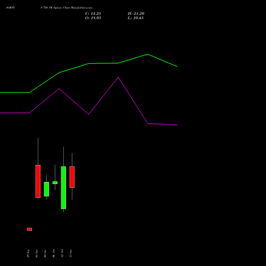Click the open value O: 18.05
This screenshot has height=266, width=266.
pyautogui.click(x=93, y=18)
